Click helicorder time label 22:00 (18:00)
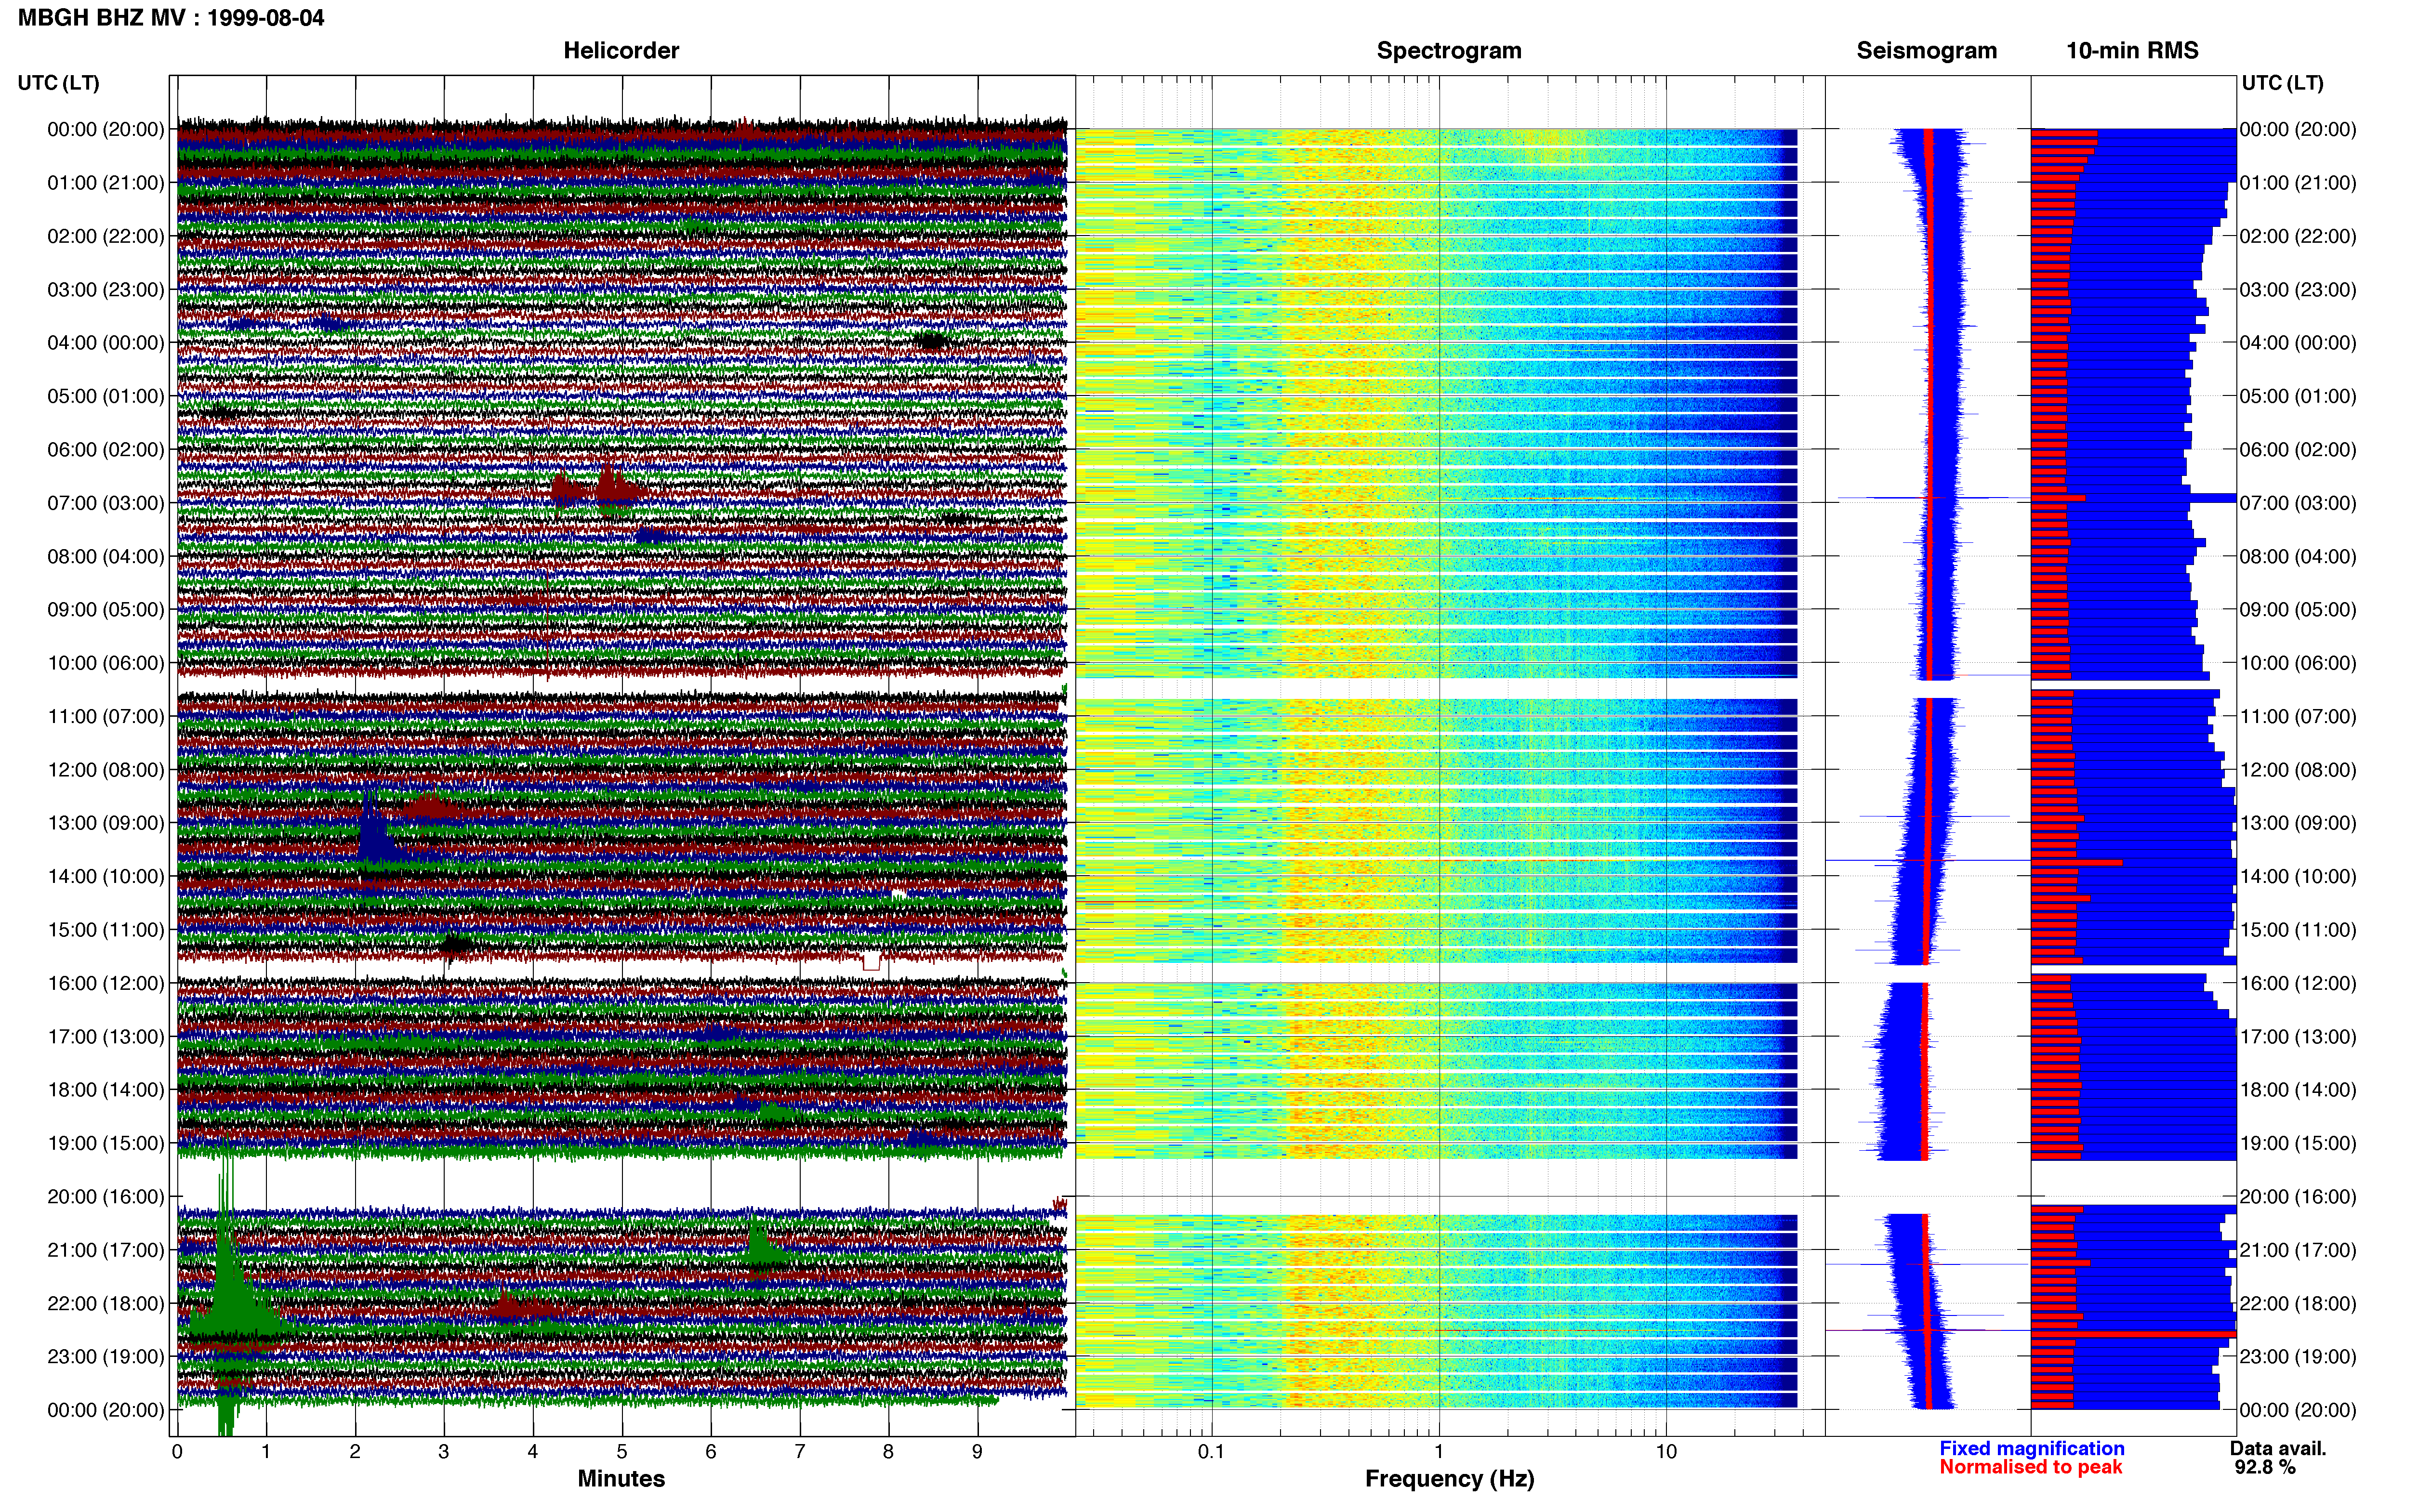The height and width of the screenshot is (1512, 2418). (x=106, y=1303)
